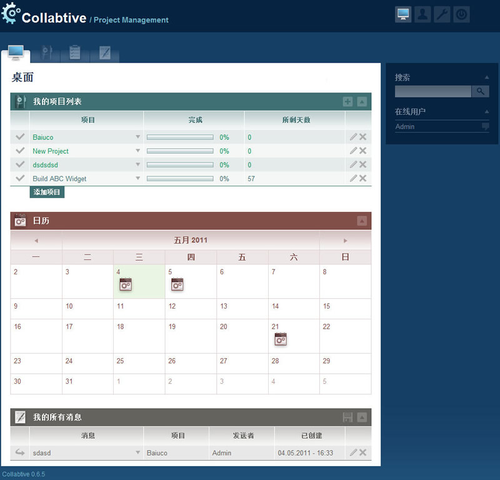The height and width of the screenshot is (480, 500).
Task: Collapse the 我的项目列表 panel
Action: tap(362, 102)
